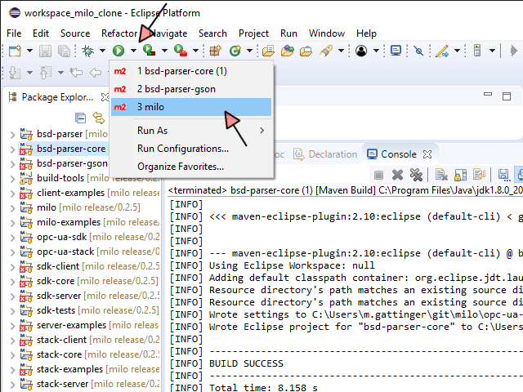Image resolution: width=523 pixels, height=392 pixels.
Task: Expand the bsd-parser project tree node
Action: [x=11, y=134]
